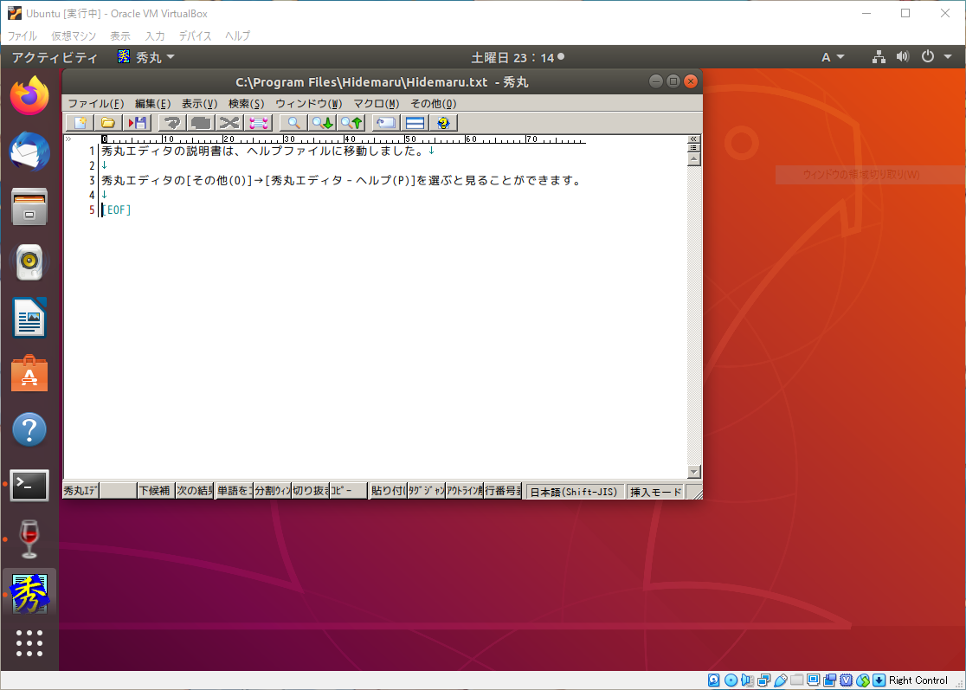
Task: Click the vertical scrollbar up arrow
Action: pos(693,159)
